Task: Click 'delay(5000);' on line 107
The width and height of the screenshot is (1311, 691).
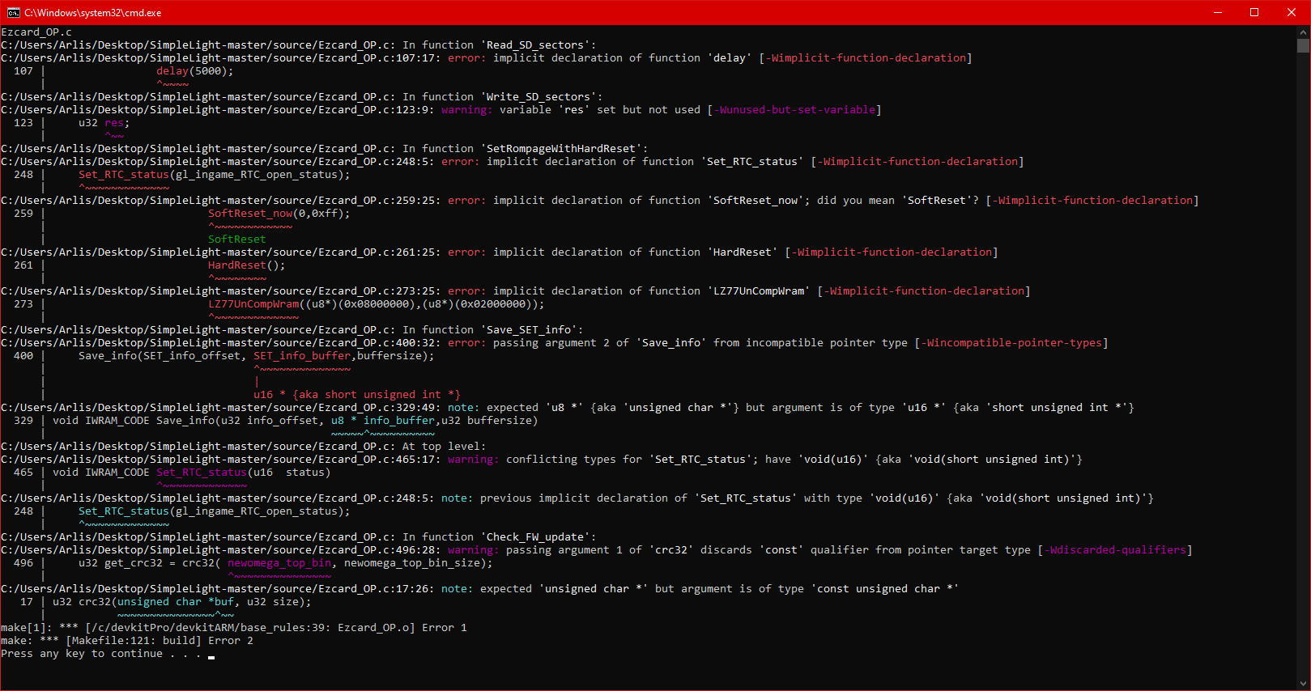Action: tap(194, 71)
